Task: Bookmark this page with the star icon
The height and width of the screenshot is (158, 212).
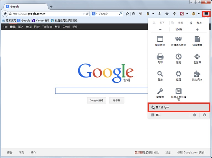Action: click(127, 14)
